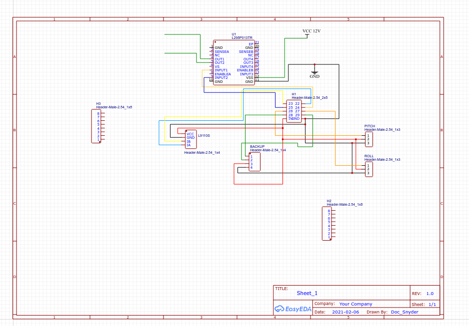Select the H2 header component body

tap(326, 224)
